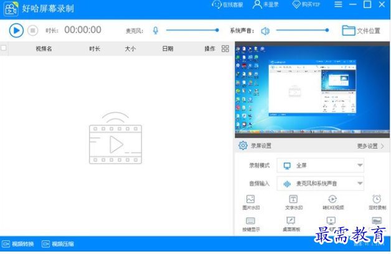Mute system sound via speaker icon
The image size is (391, 254).
[265, 31]
